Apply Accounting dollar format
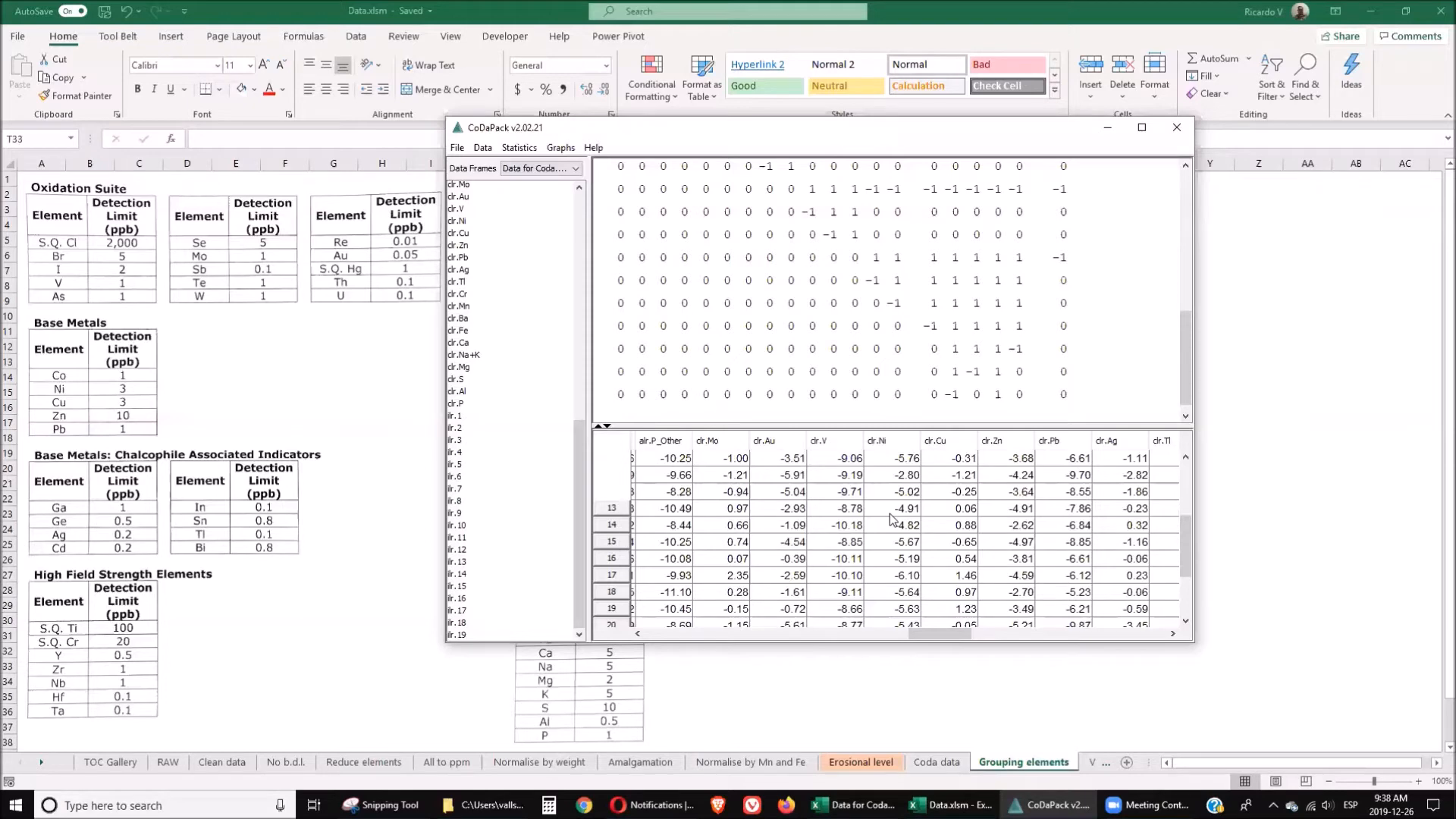 click(518, 89)
